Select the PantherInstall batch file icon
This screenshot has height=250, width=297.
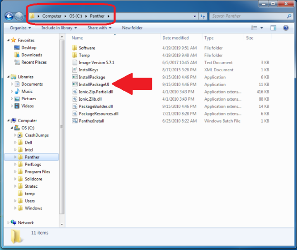tap(75, 121)
